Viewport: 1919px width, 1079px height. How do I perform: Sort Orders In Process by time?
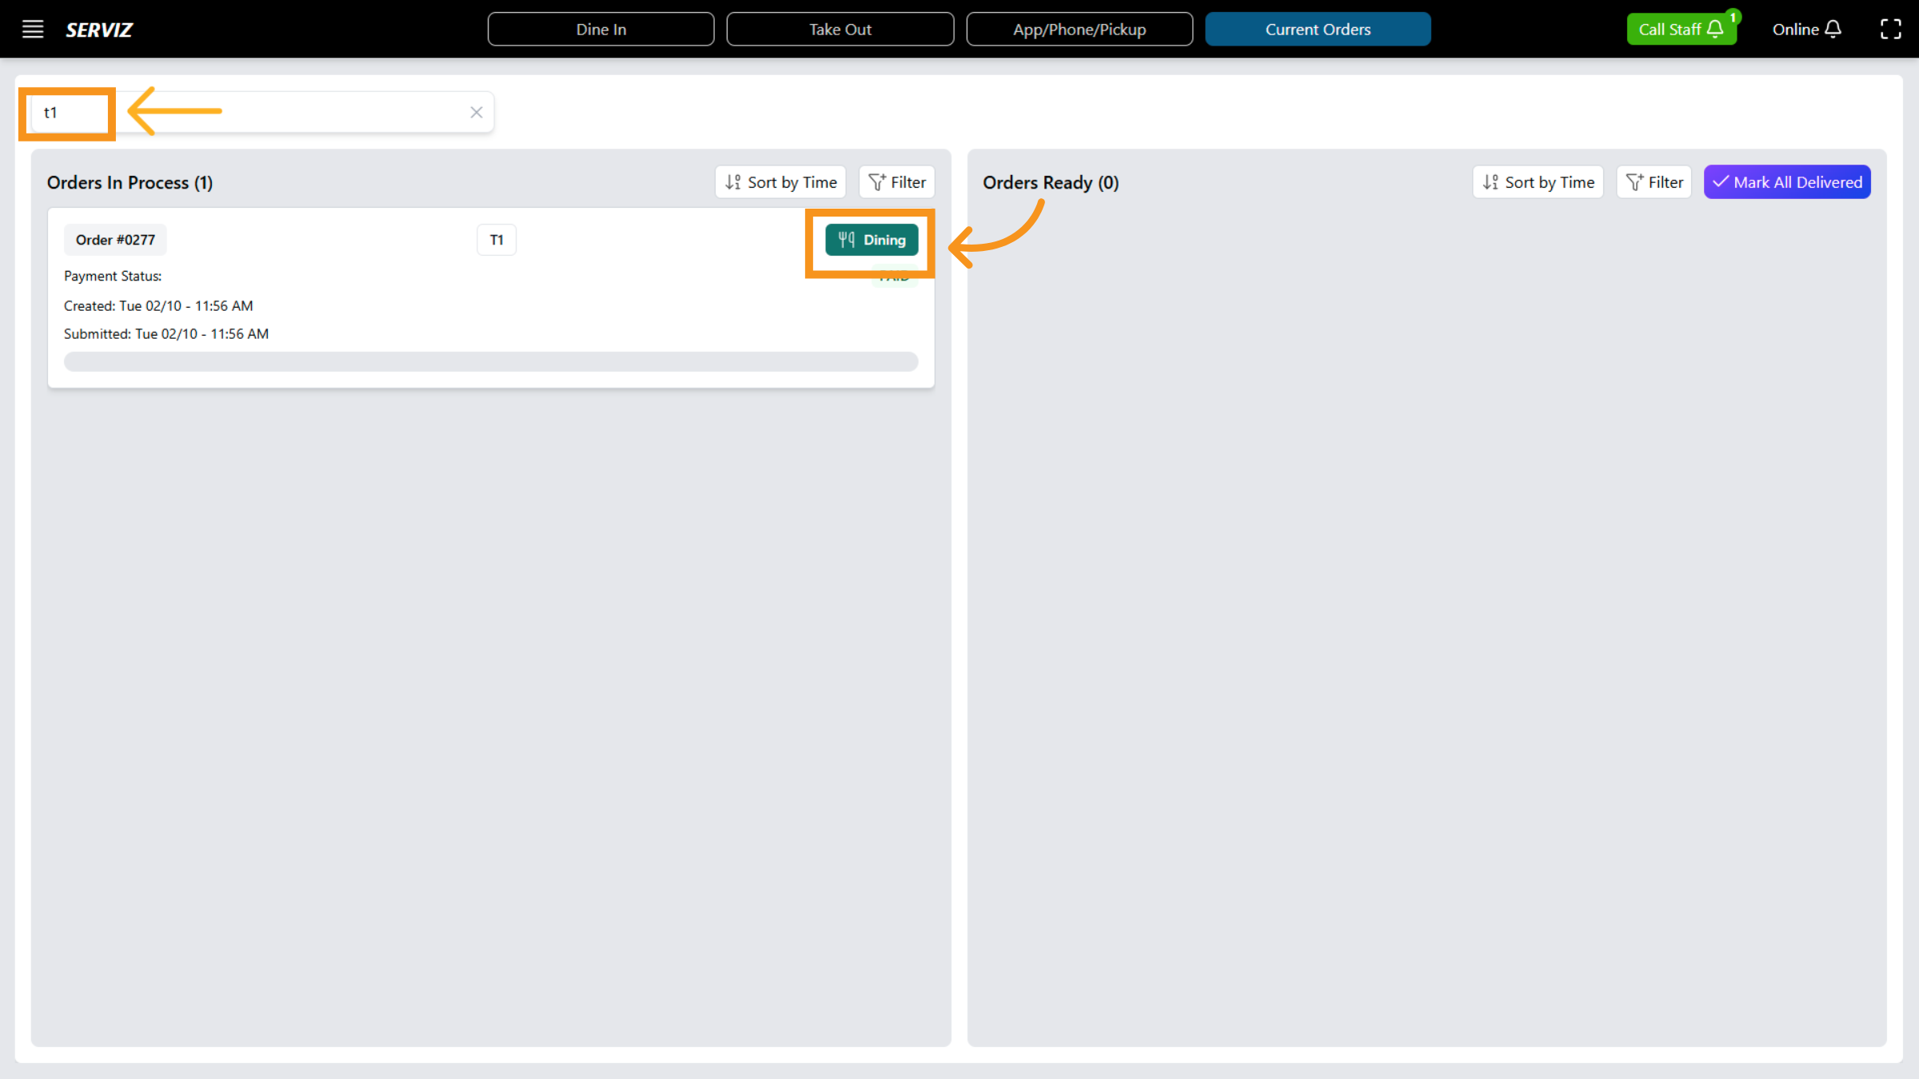tap(780, 182)
